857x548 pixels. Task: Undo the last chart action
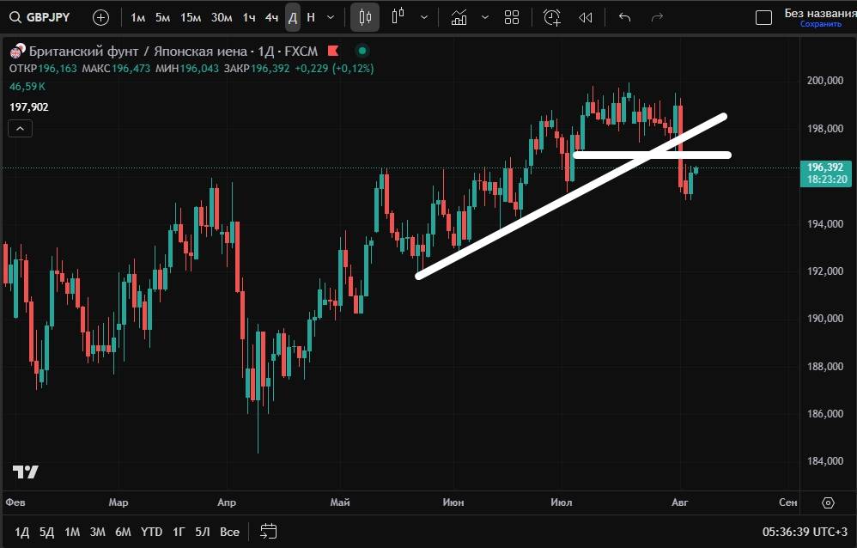pos(624,17)
